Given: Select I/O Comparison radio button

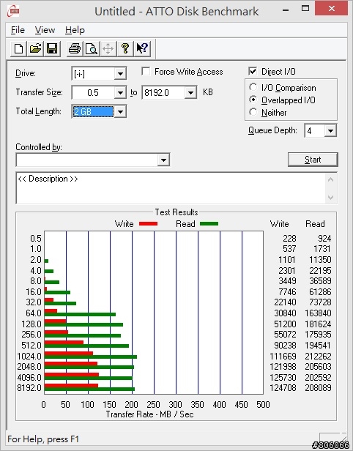Looking at the screenshot, I should (253, 87).
